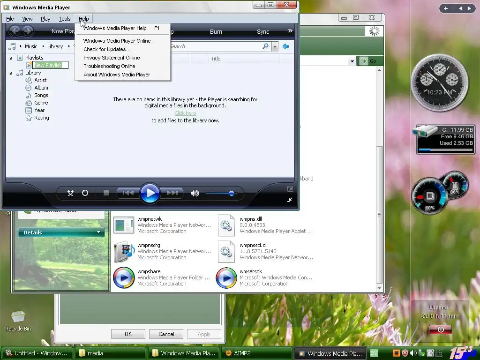Collapse the Library tree node
The height and width of the screenshot is (360, 480).
(11, 73)
